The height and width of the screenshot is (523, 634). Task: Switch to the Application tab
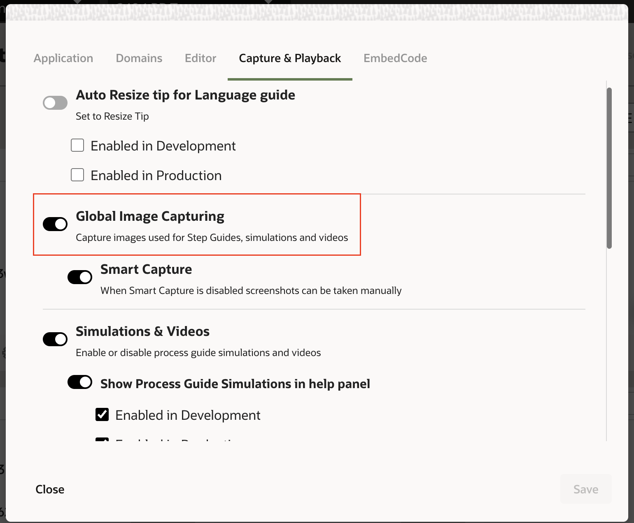63,58
